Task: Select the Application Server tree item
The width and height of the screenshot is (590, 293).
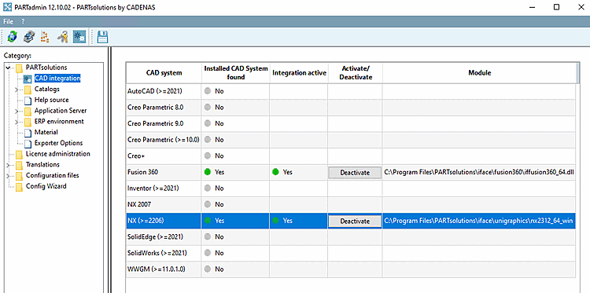Action: click(61, 111)
